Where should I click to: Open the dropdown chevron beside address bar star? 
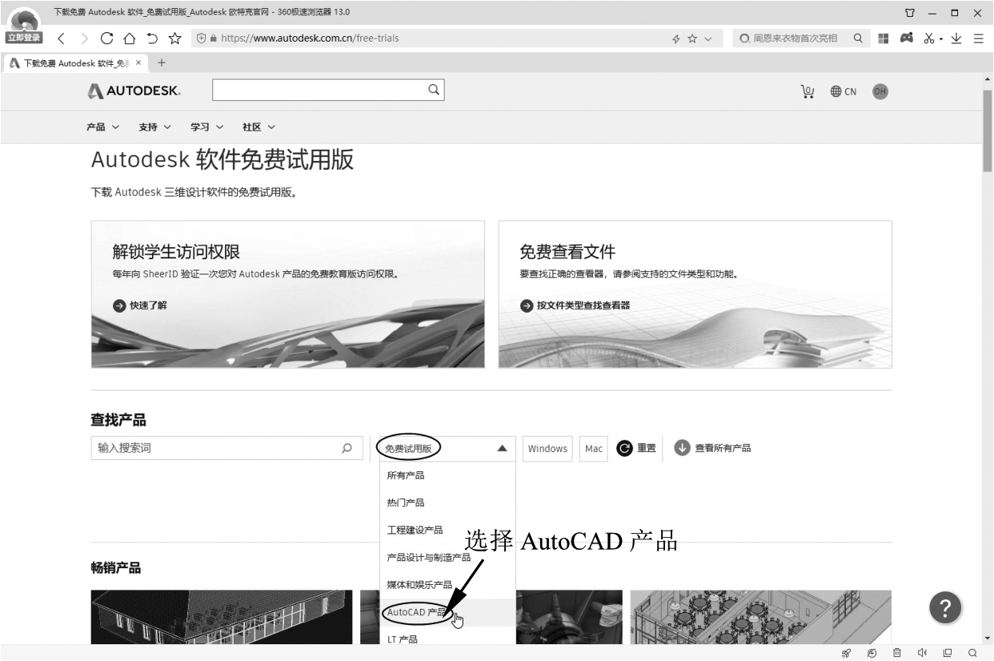(x=707, y=38)
